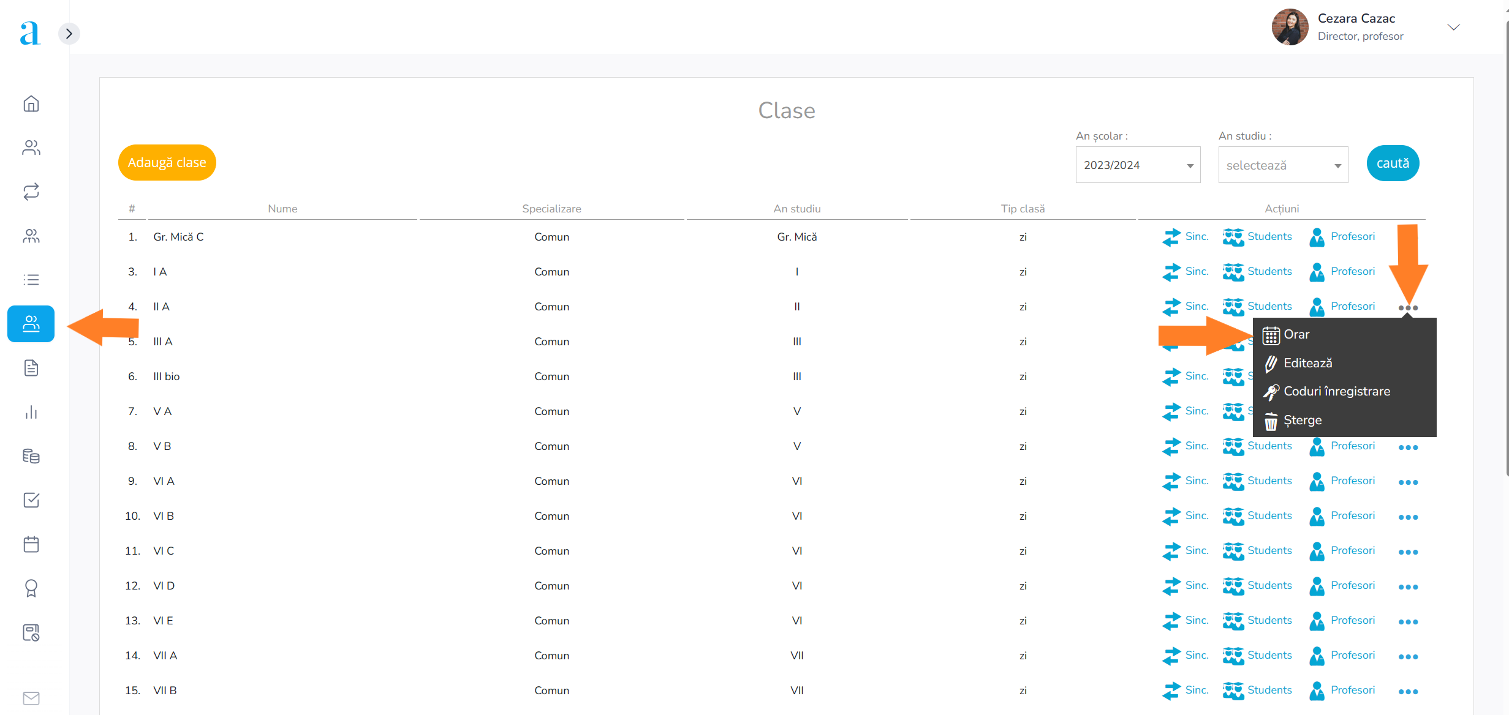Open Students for class VII B
The height and width of the screenshot is (715, 1509).
coord(1257,691)
